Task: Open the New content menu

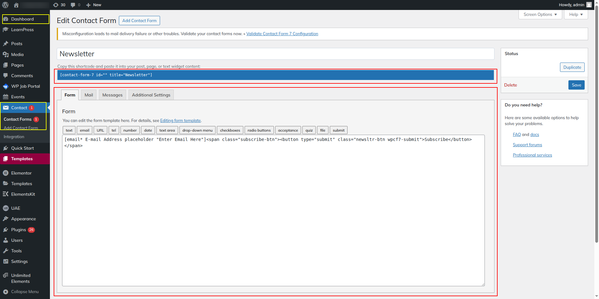Action: click(x=94, y=5)
